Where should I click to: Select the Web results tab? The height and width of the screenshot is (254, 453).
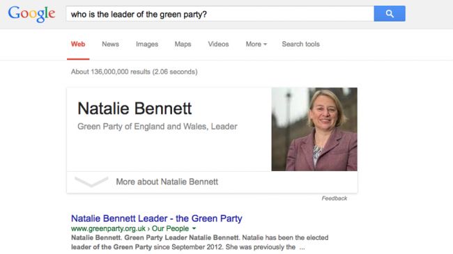(78, 44)
